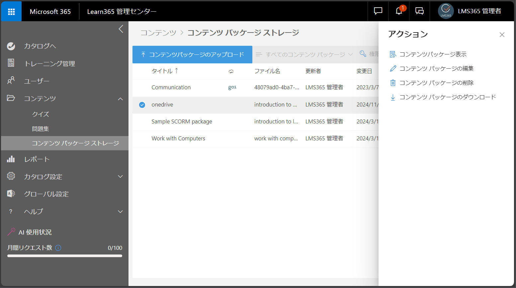This screenshot has height=288, width=516.
Task: Click the Microsoft 365 header link
Action: click(x=50, y=12)
